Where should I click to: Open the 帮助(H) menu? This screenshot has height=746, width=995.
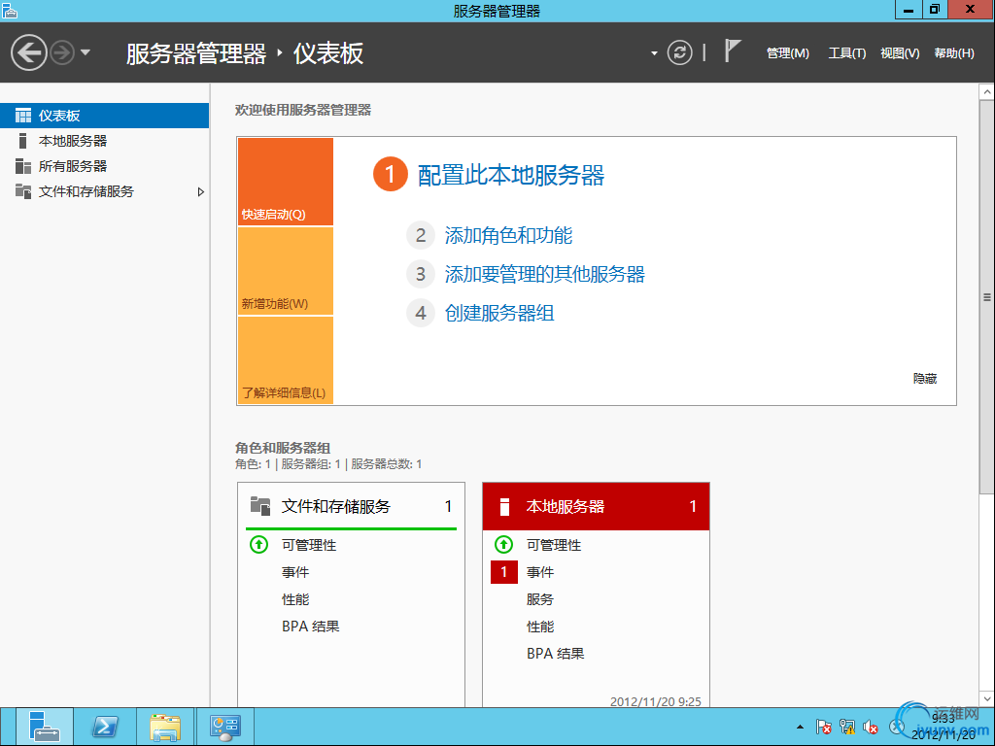click(x=954, y=53)
